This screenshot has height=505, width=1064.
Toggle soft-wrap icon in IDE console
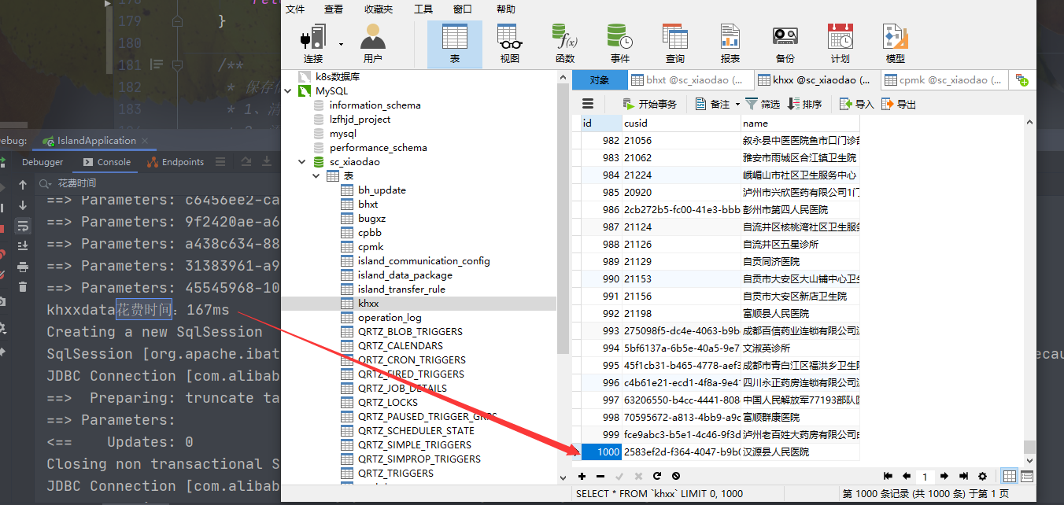pyautogui.click(x=23, y=226)
